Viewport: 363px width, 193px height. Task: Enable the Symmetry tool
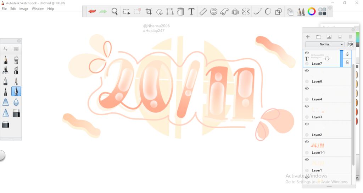(246, 11)
